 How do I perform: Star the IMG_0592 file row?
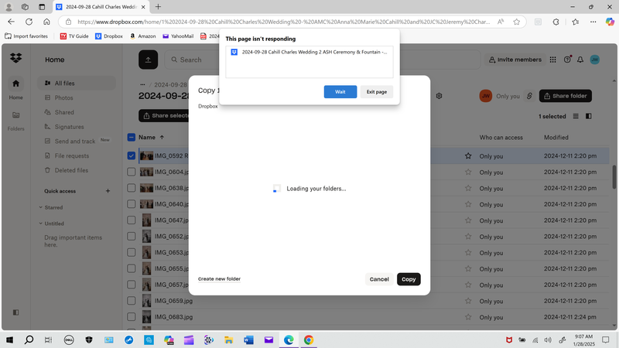coord(468,156)
